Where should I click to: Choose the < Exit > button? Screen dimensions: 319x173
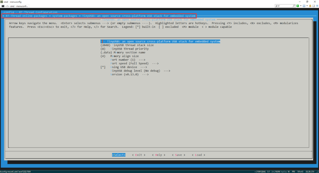click(x=139, y=155)
